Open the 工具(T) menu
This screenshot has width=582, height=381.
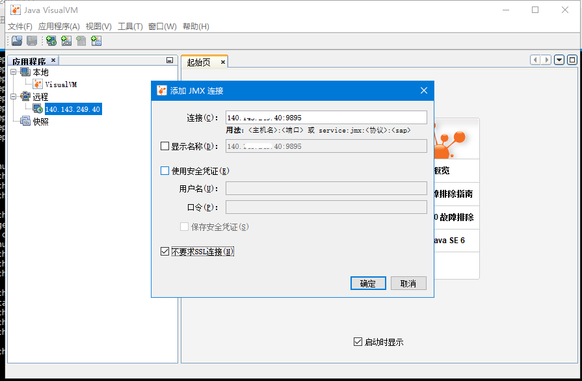[x=130, y=27]
